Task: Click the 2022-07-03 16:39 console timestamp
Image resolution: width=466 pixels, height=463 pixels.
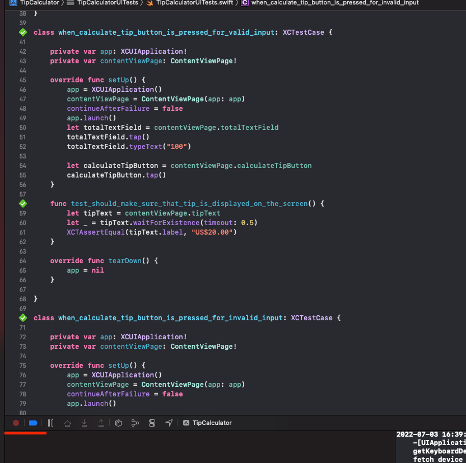Action: [431, 434]
